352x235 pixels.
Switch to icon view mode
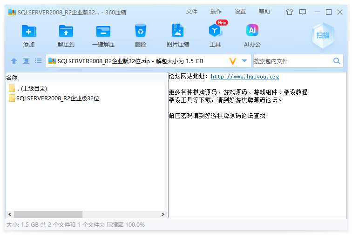click(26, 61)
